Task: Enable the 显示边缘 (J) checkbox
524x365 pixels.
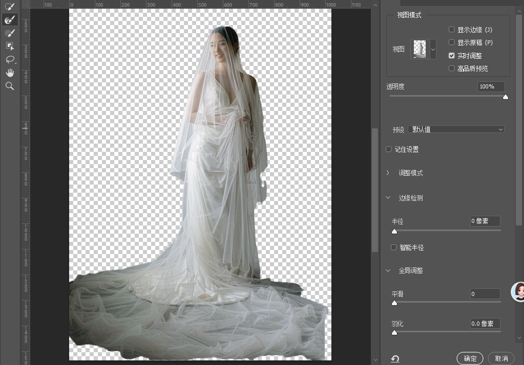Action: [x=451, y=30]
